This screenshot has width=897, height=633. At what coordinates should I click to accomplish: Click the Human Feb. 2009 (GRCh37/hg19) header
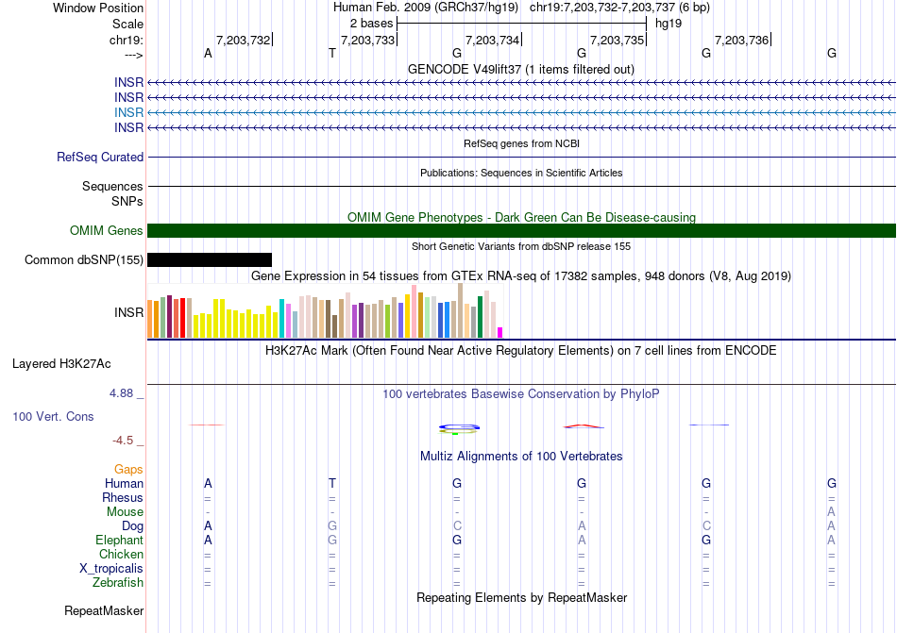[426, 8]
